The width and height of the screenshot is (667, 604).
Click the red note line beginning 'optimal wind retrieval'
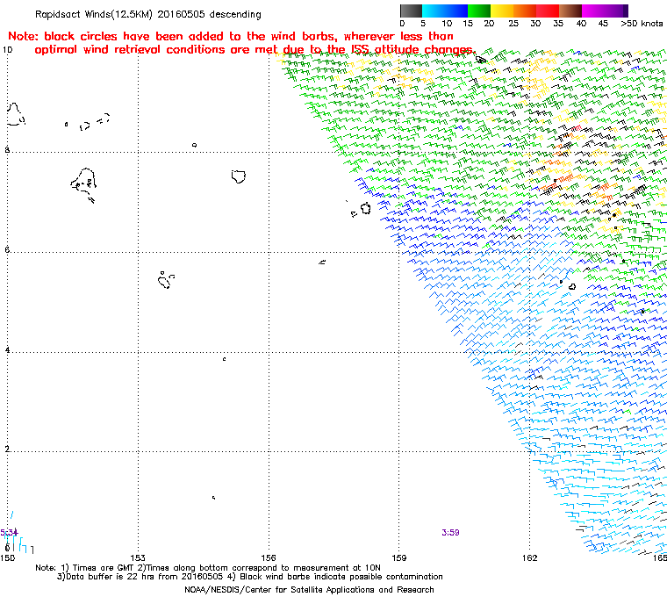(x=255, y=50)
